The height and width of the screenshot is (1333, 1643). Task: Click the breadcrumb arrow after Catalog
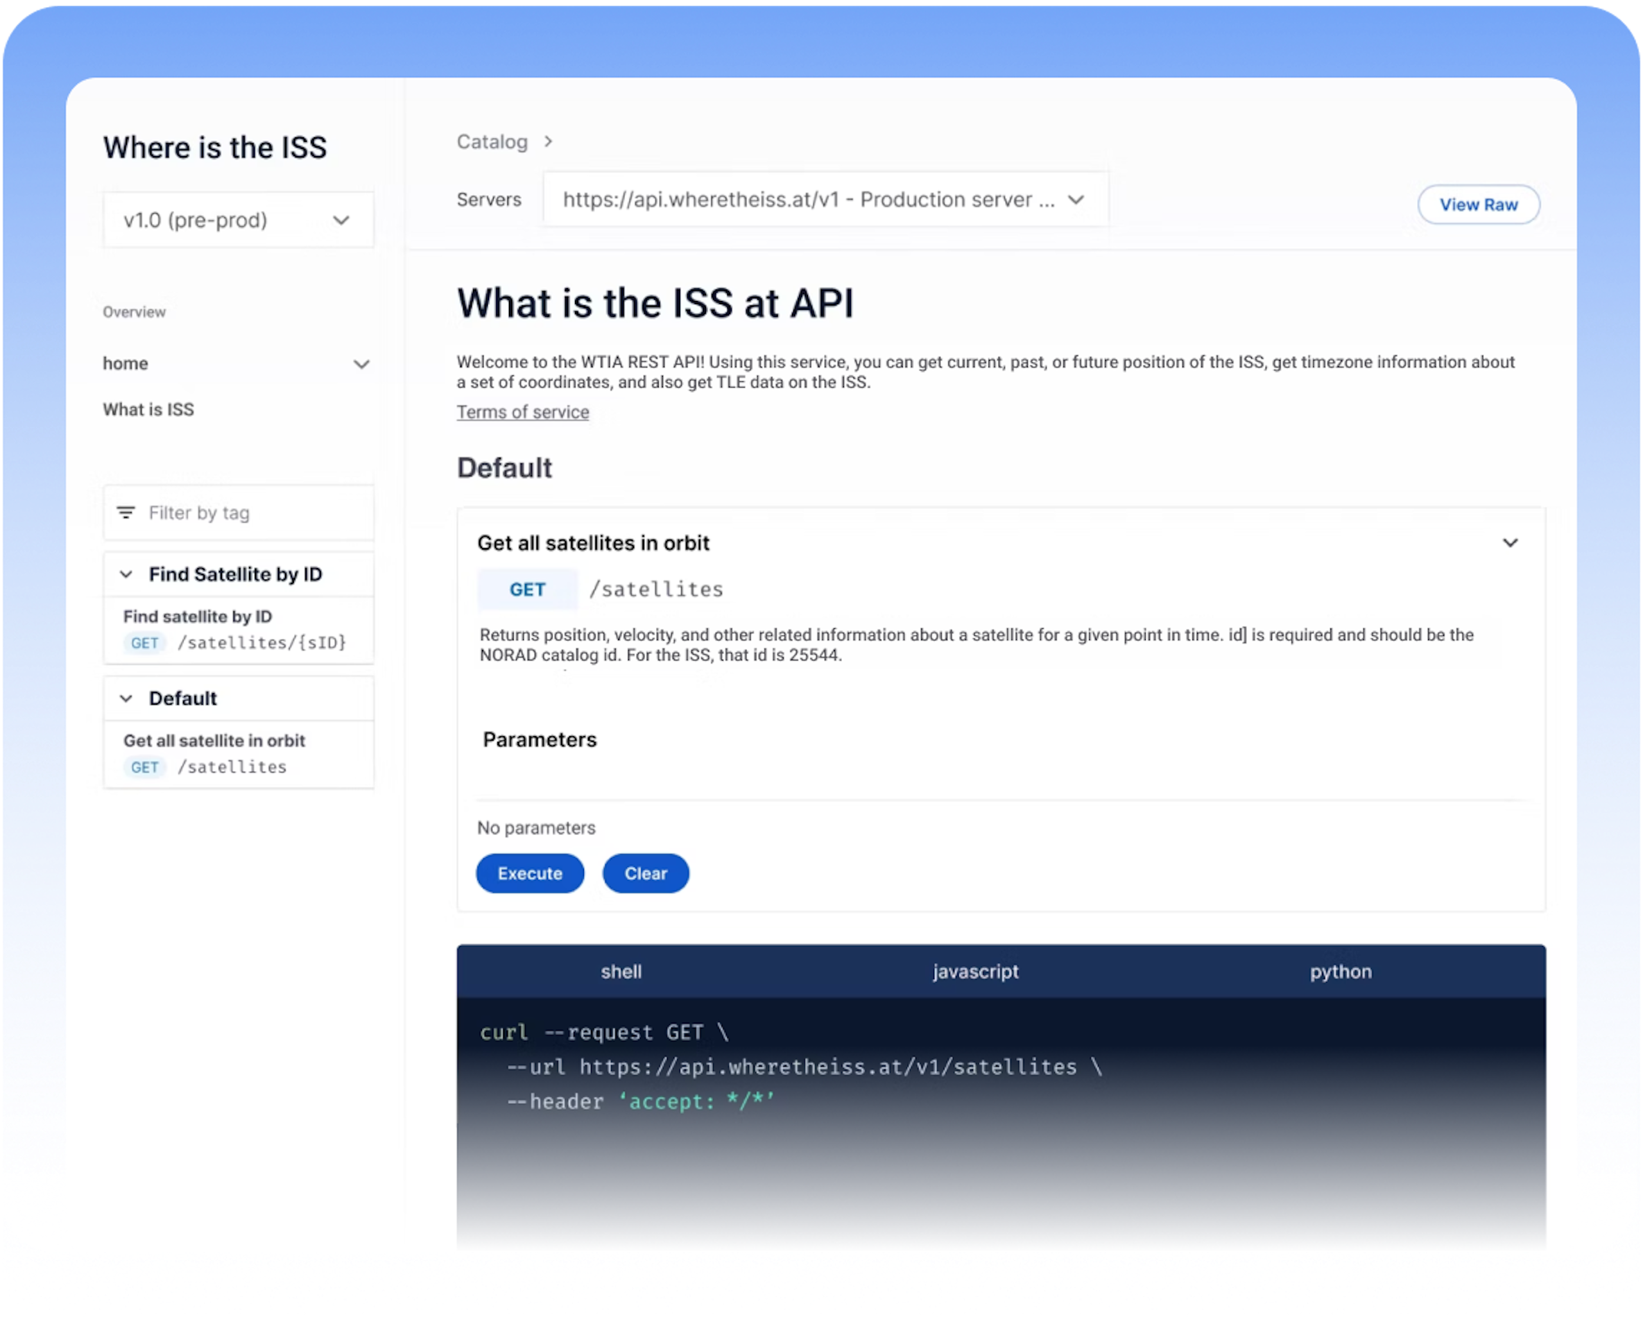(x=548, y=141)
